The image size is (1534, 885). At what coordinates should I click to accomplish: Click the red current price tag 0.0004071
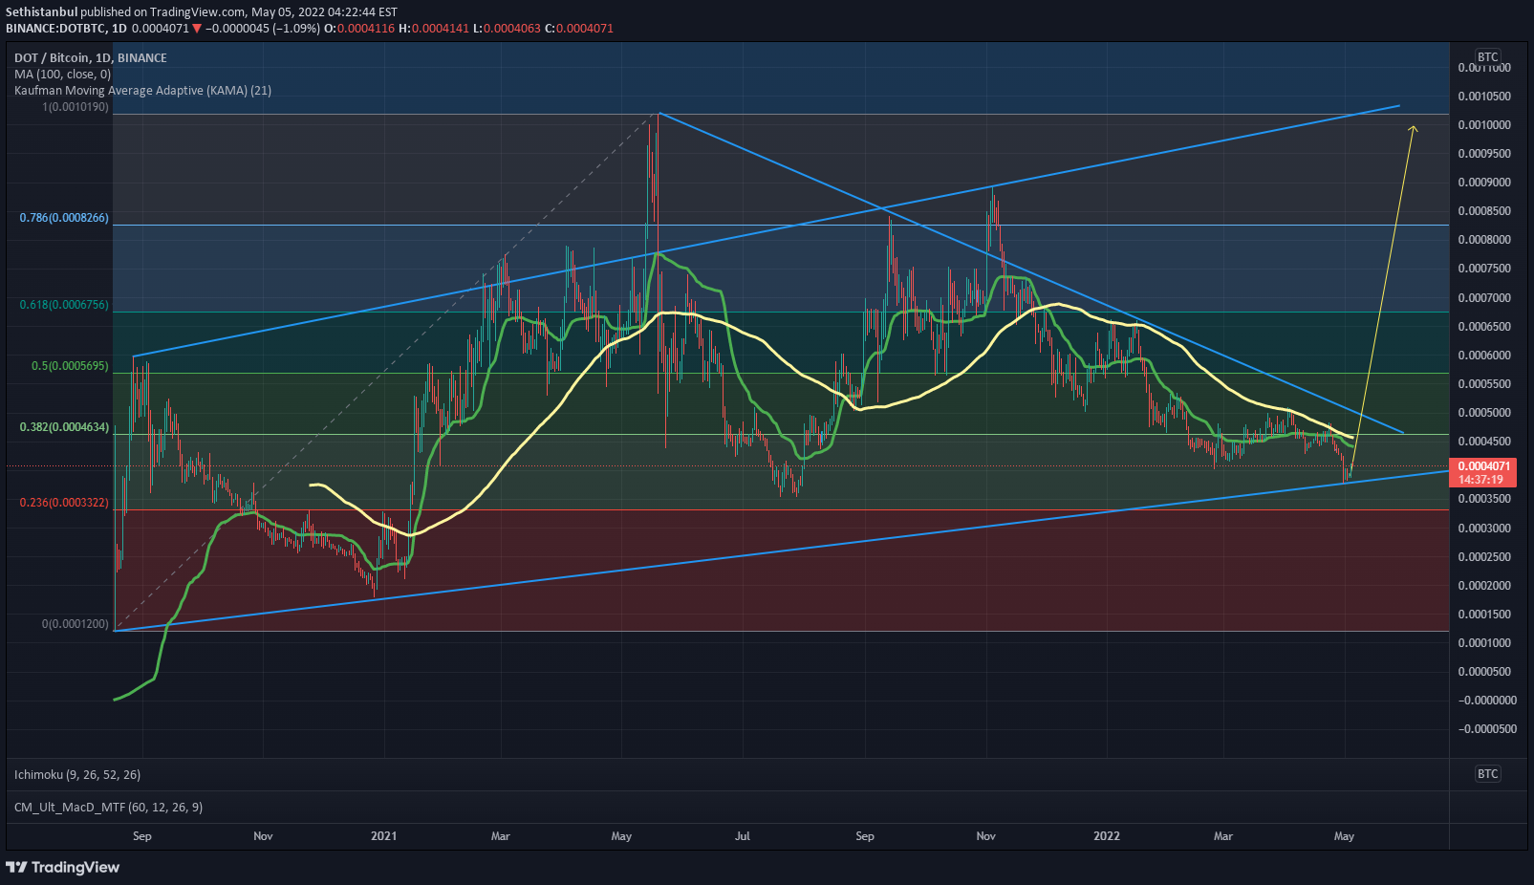1482,464
